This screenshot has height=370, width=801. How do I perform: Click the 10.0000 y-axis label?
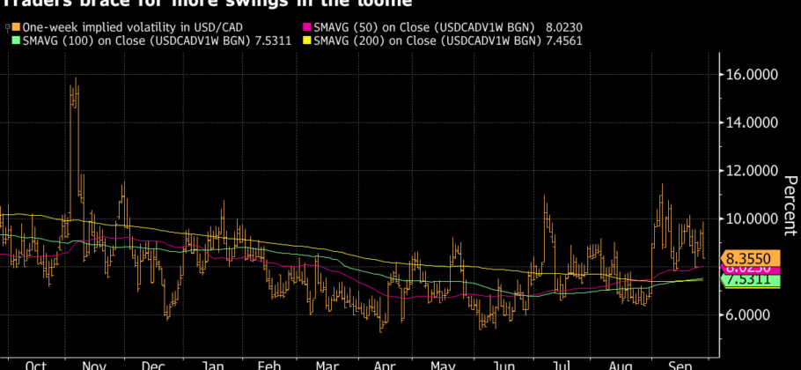pos(753,218)
